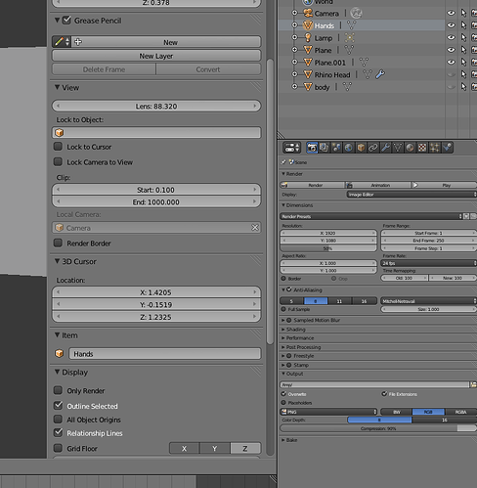The image size is (477, 488).
Task: Select the Render properties camera tab
Action: [x=312, y=148]
